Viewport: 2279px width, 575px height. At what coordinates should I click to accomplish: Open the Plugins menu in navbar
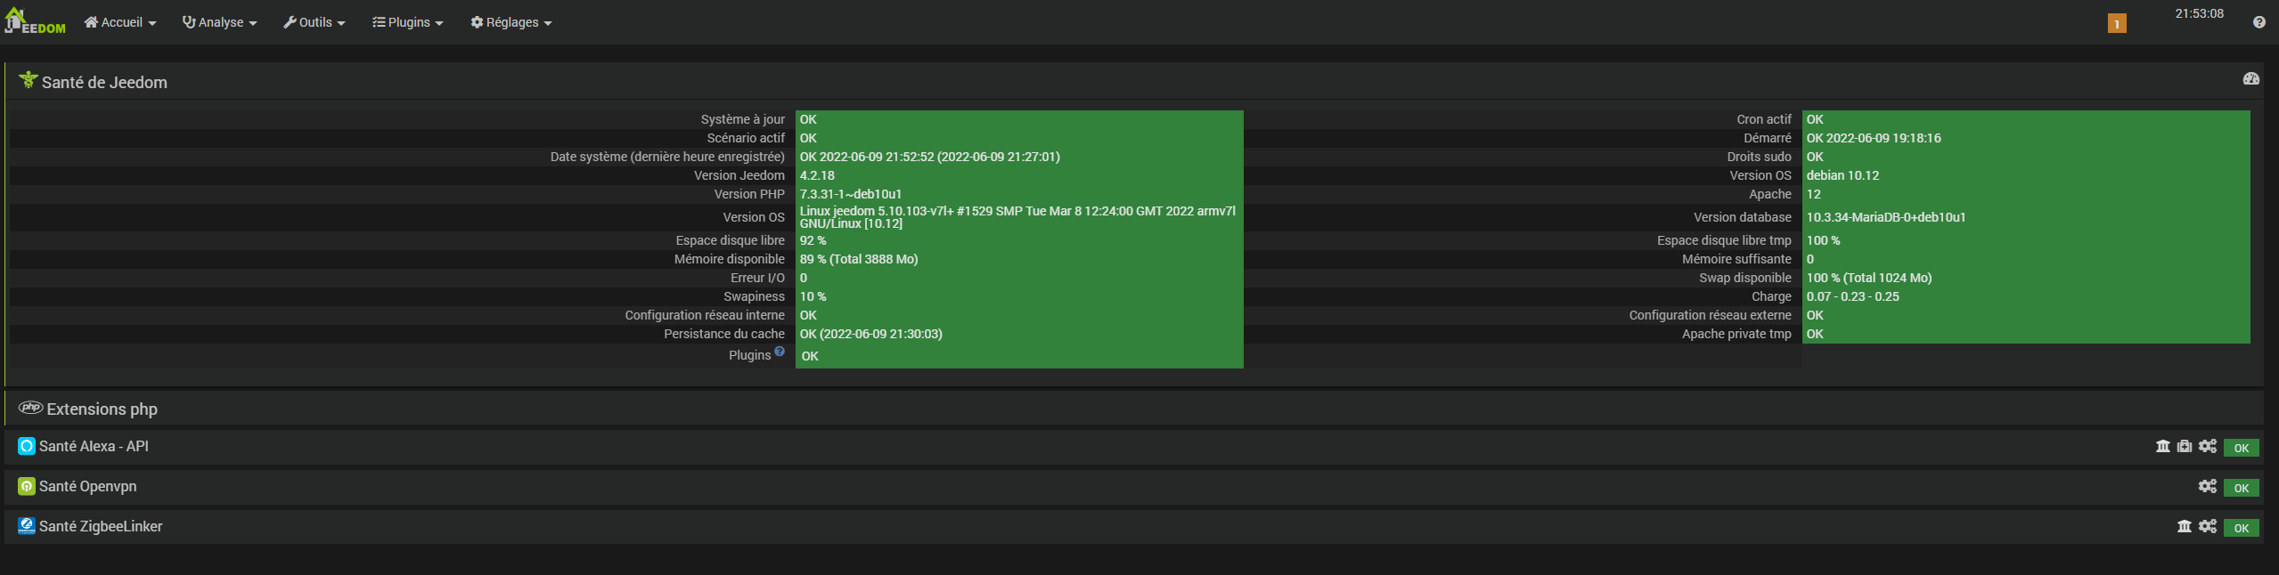tap(408, 22)
